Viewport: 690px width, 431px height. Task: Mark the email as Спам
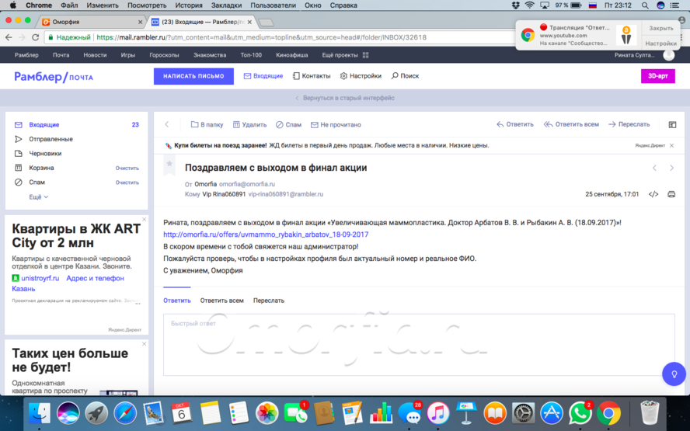[x=288, y=124]
